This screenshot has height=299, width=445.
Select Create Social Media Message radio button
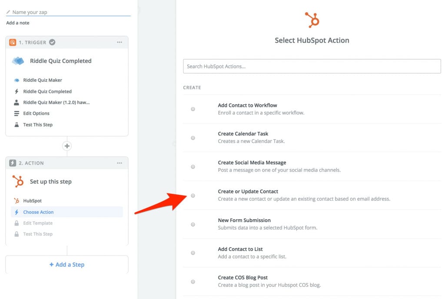coord(193,167)
